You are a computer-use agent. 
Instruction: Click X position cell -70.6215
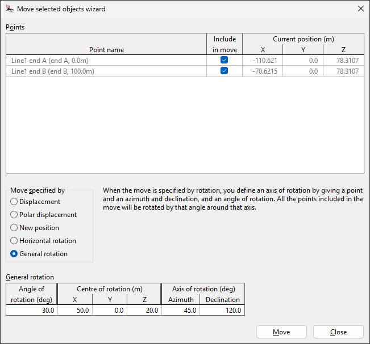click(x=263, y=71)
